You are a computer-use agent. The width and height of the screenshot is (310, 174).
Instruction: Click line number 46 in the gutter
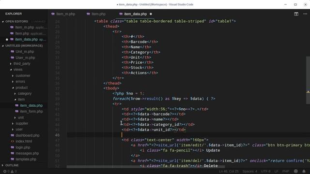pyautogui.click(x=57, y=135)
